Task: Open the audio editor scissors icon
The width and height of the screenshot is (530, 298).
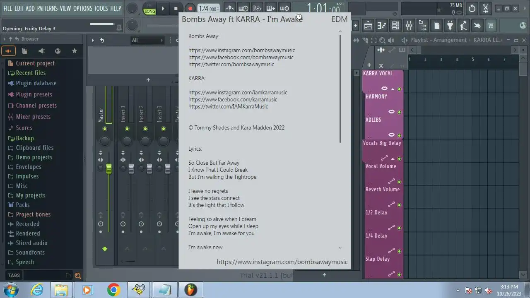Action: click(486, 8)
